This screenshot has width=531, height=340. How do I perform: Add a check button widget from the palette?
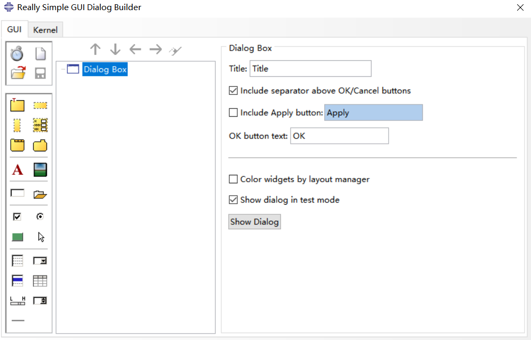tap(18, 216)
